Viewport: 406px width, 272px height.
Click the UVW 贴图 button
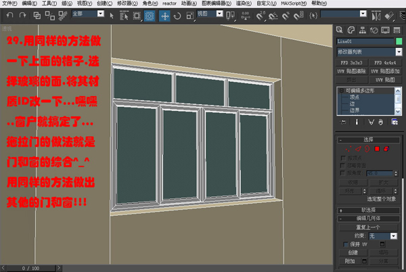385,80
